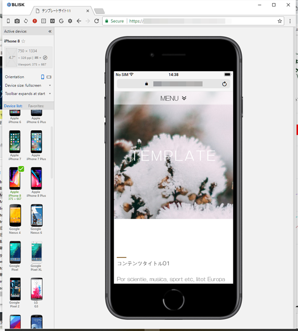
Task: Expand the MENU chevron on the webpage
Action: click(x=173, y=99)
